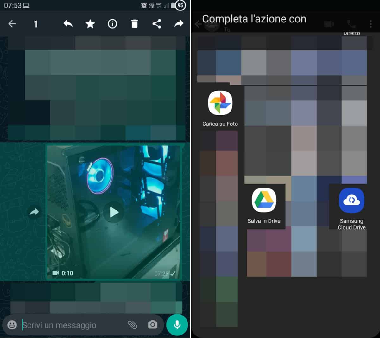380x338 pixels.
Task: Tap the 07:53 status bar clock
Action: (13, 5)
